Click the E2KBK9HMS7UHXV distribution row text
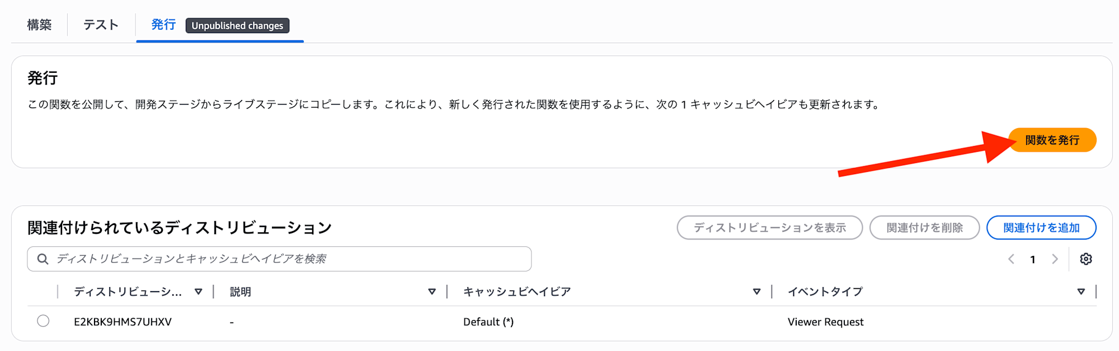The height and width of the screenshot is (351, 1119). (x=123, y=322)
